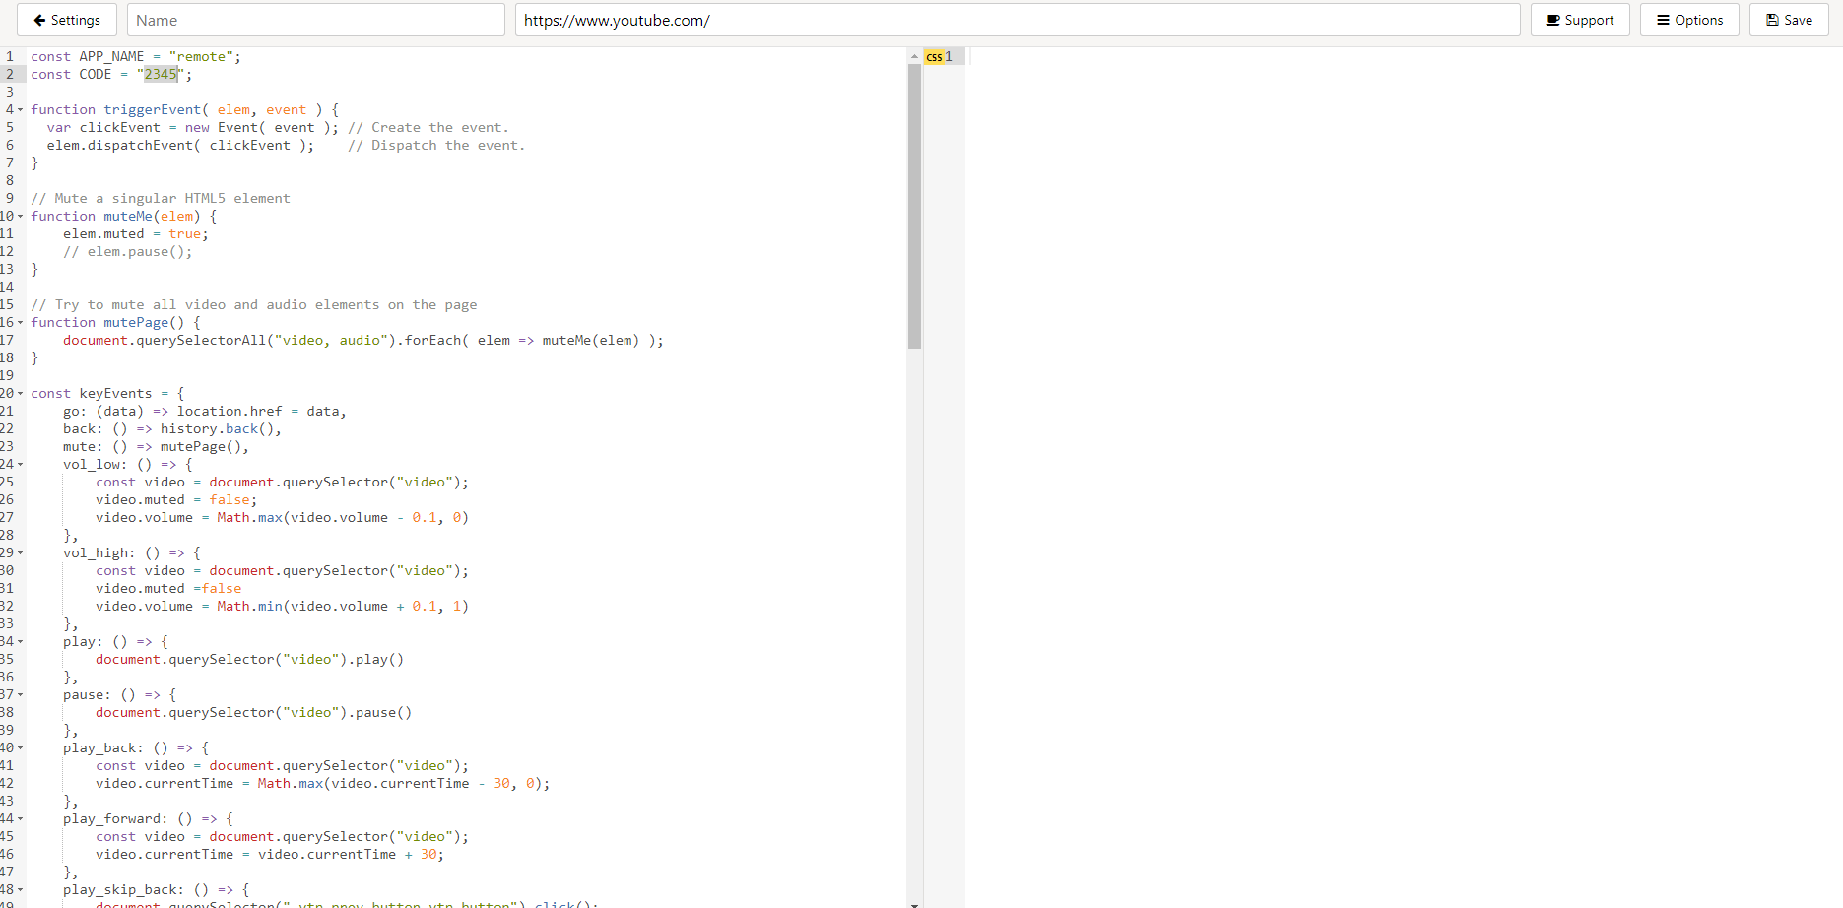This screenshot has width=1843, height=908.
Task: Save the current script
Action: (1788, 20)
